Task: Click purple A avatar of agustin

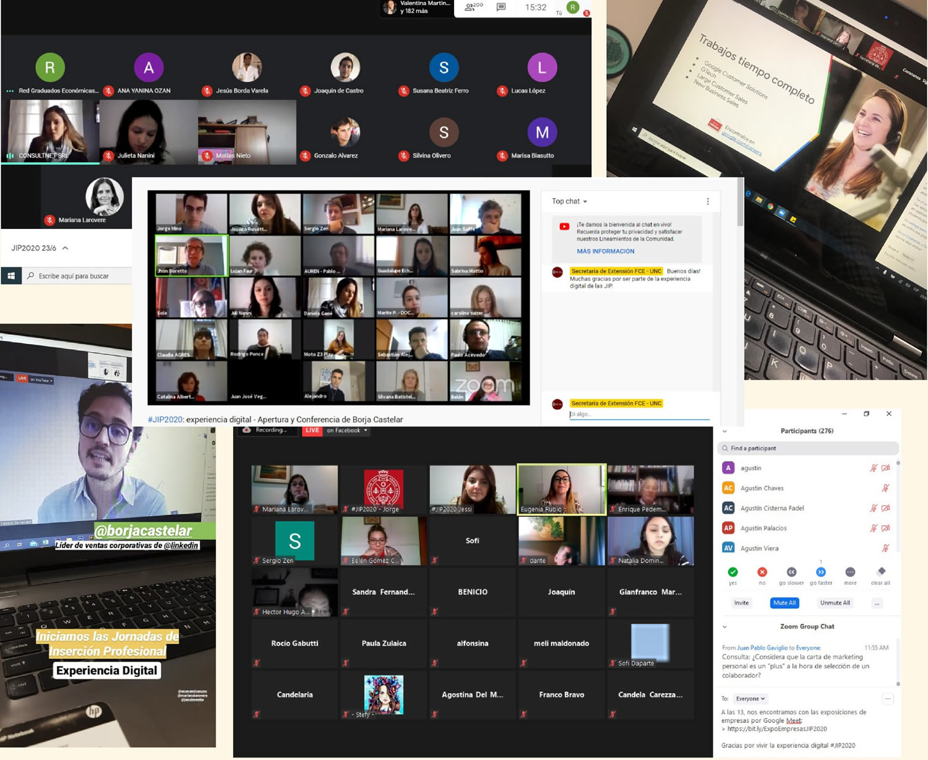Action: [x=728, y=468]
